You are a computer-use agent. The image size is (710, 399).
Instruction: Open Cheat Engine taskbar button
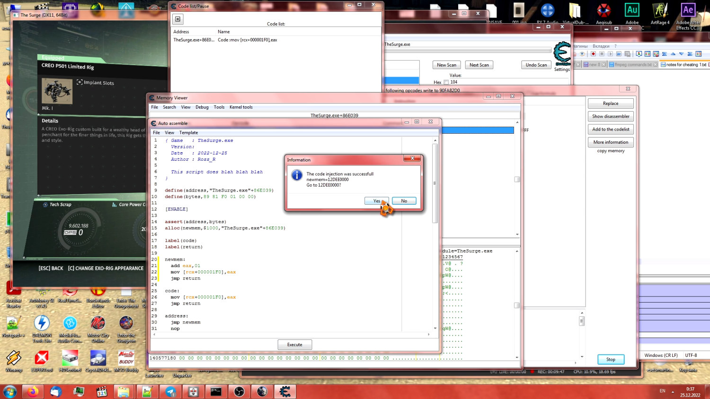[285, 391]
